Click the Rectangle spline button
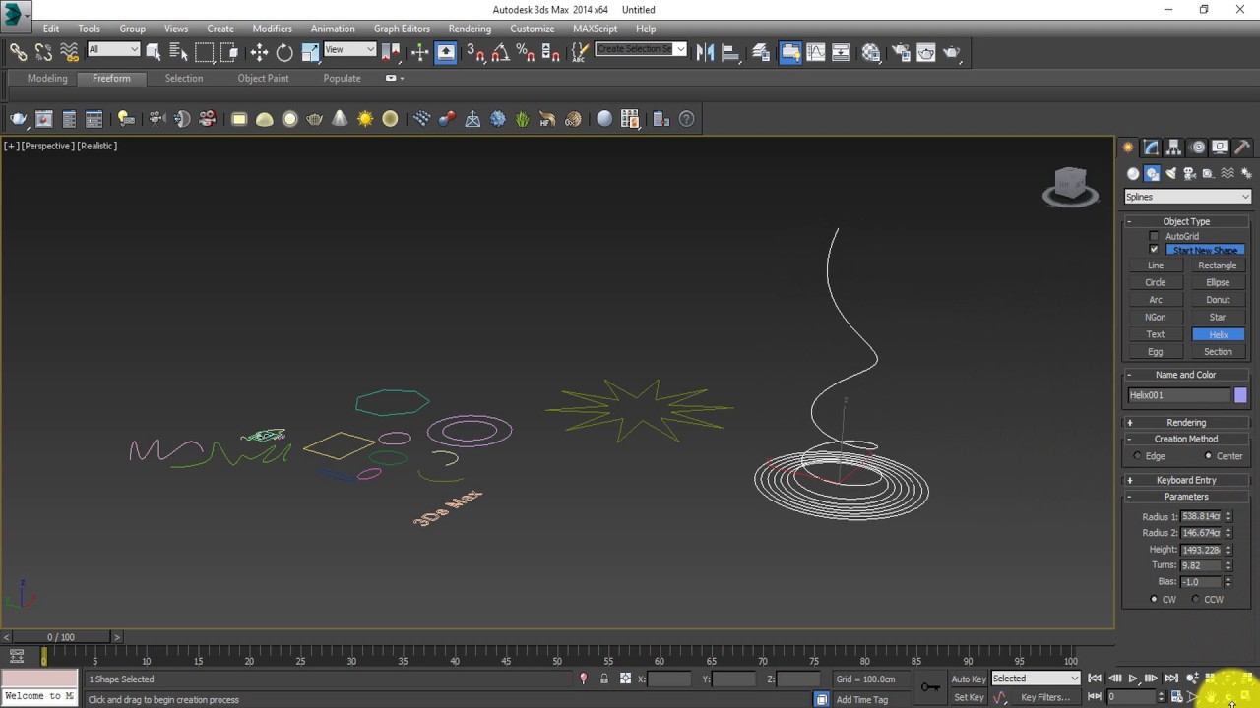Image resolution: width=1260 pixels, height=708 pixels. 1218,265
